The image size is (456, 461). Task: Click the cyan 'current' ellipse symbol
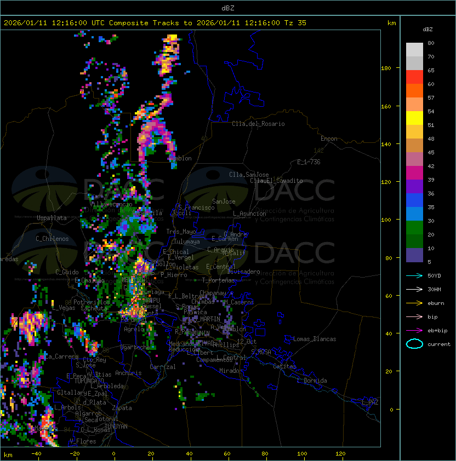(414, 344)
